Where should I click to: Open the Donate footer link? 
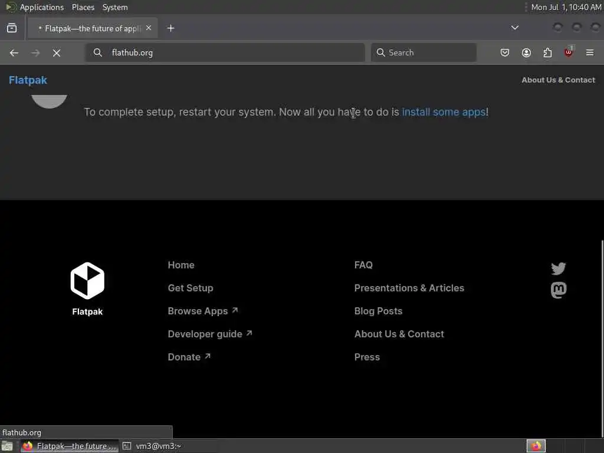pos(189,357)
